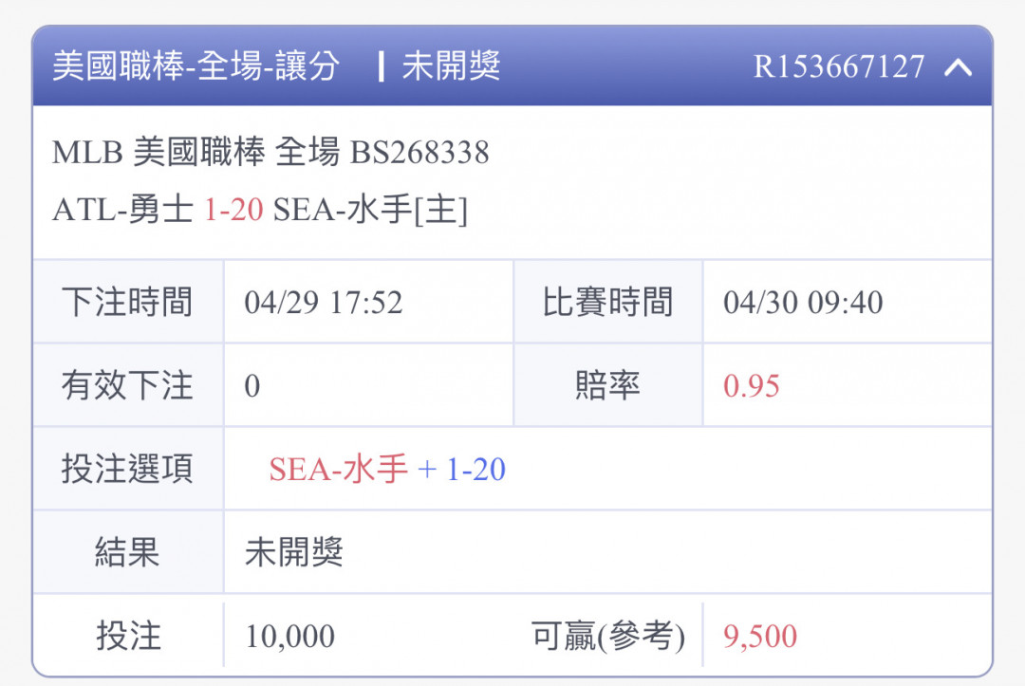Click the order number R153667127
This screenshot has width=1025, height=686.
839,66
